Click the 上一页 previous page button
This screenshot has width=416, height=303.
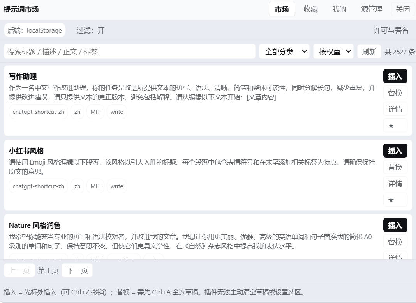(19, 270)
